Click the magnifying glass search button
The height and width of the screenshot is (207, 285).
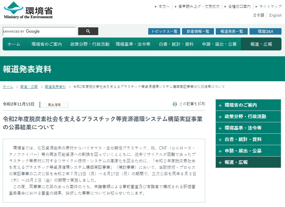pos(88,31)
